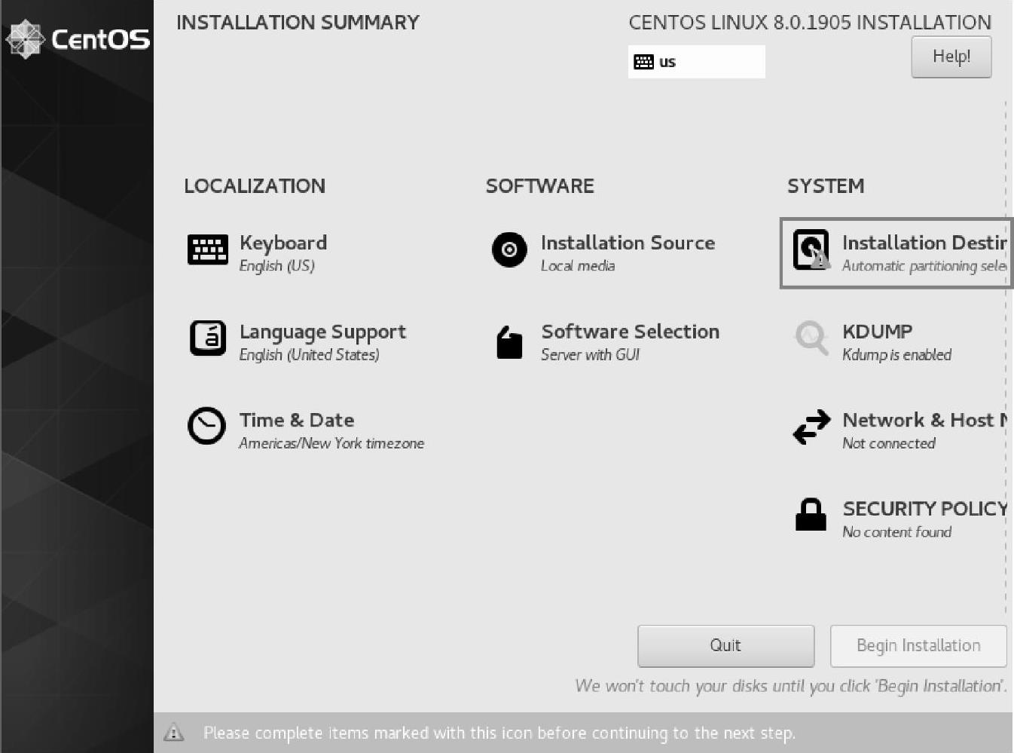
Task: Open the SECURITY POLICY title
Action: click(x=925, y=509)
